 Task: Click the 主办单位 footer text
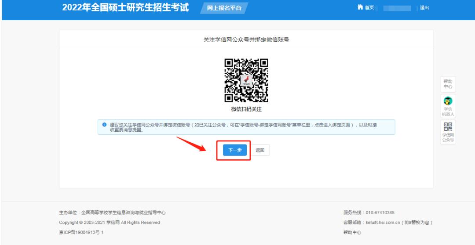coord(113,213)
